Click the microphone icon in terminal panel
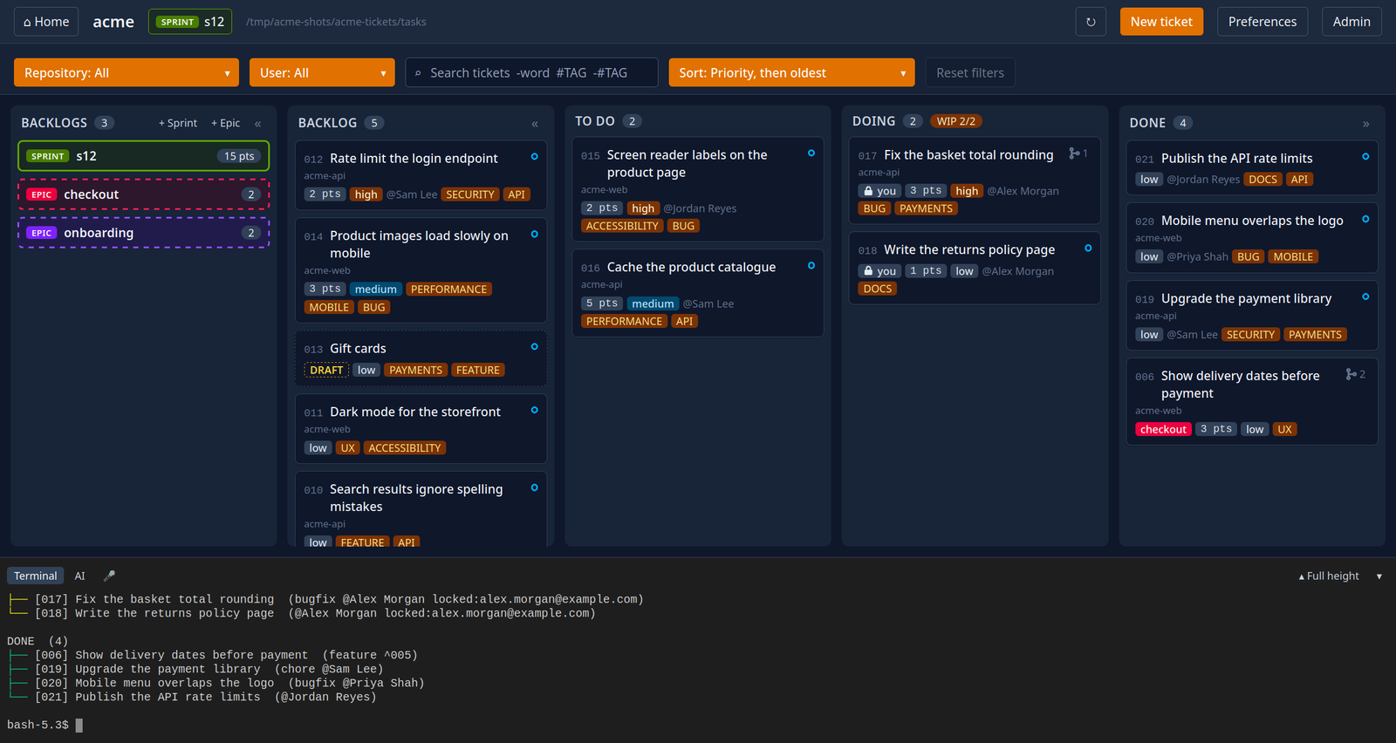The image size is (1396, 743). coord(109,576)
